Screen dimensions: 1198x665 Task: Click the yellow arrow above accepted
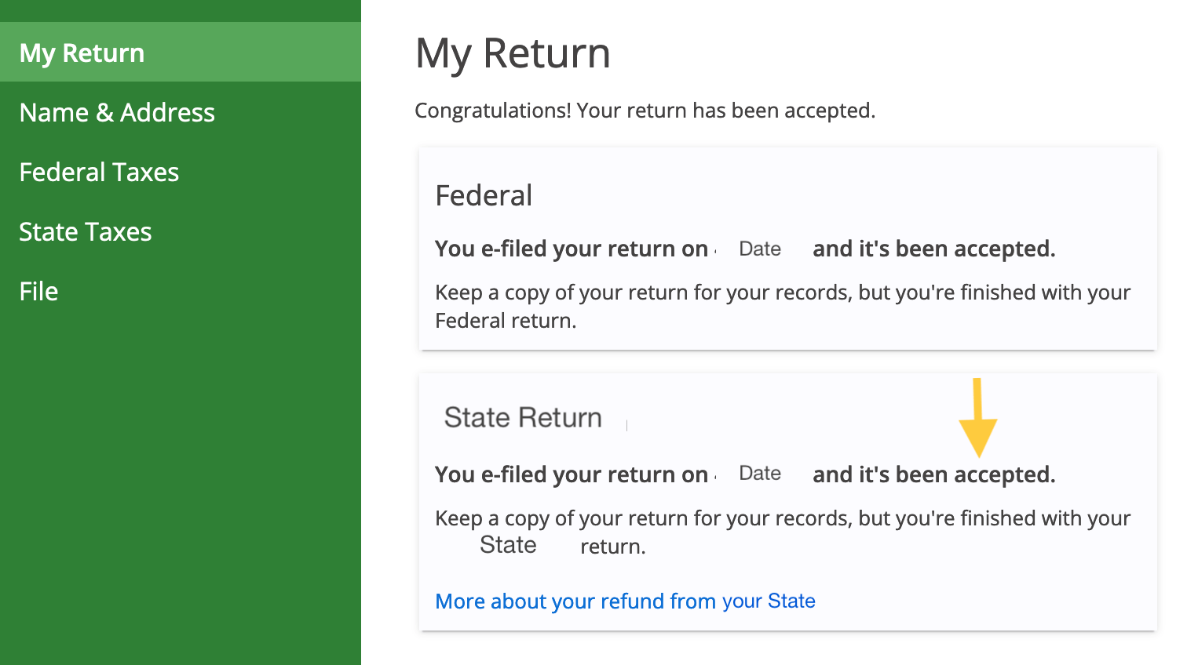(x=978, y=416)
